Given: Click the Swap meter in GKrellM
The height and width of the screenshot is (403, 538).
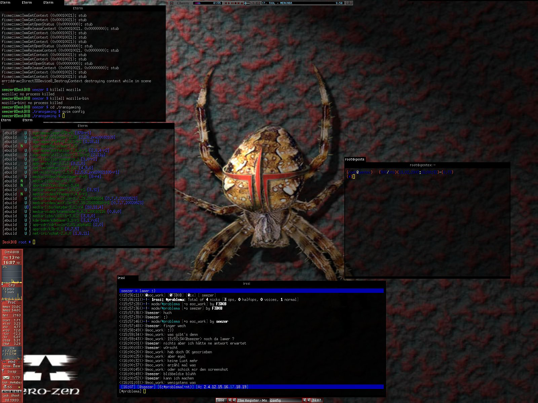Looking at the screenshot, I should pyautogui.click(x=12, y=372).
